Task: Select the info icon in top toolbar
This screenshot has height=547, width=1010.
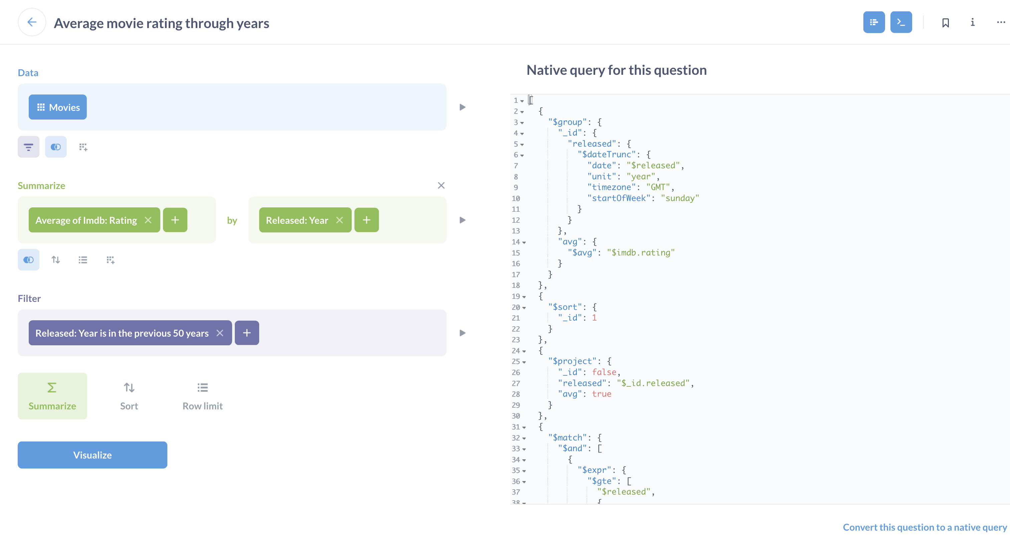Action: [x=973, y=22]
